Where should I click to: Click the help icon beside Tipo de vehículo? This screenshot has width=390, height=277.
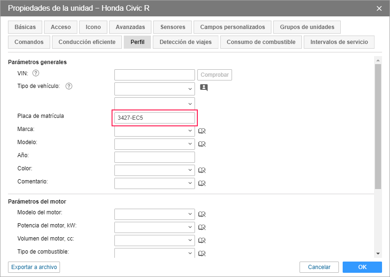68,86
